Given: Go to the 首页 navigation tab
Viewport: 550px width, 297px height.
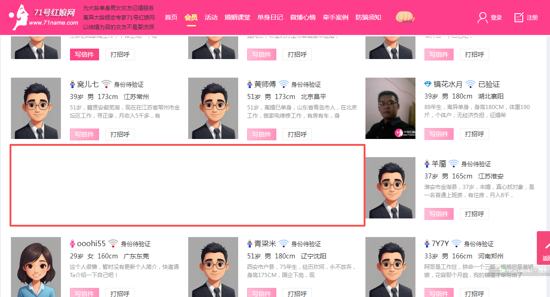Looking at the screenshot, I should 171,17.
